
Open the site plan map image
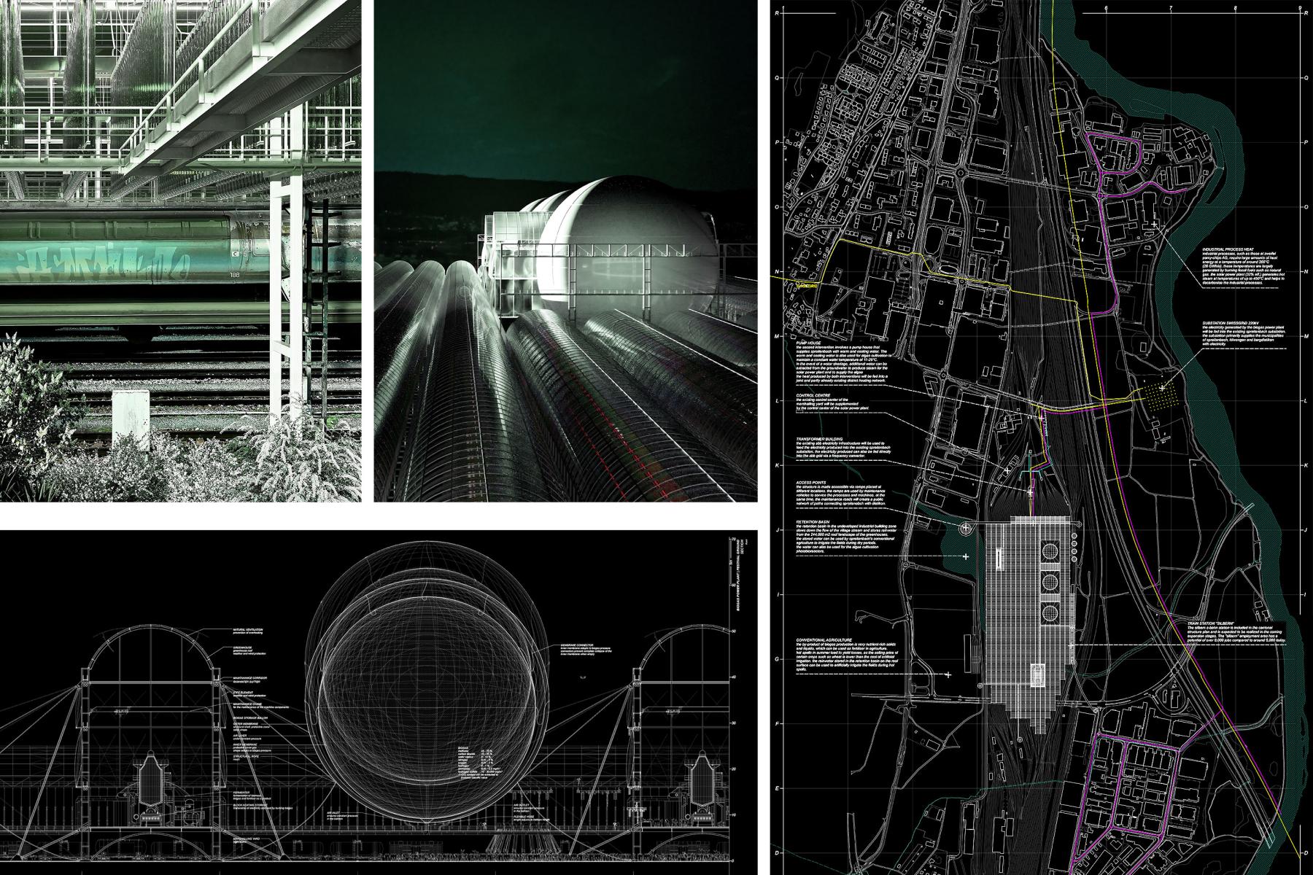tap(1042, 437)
